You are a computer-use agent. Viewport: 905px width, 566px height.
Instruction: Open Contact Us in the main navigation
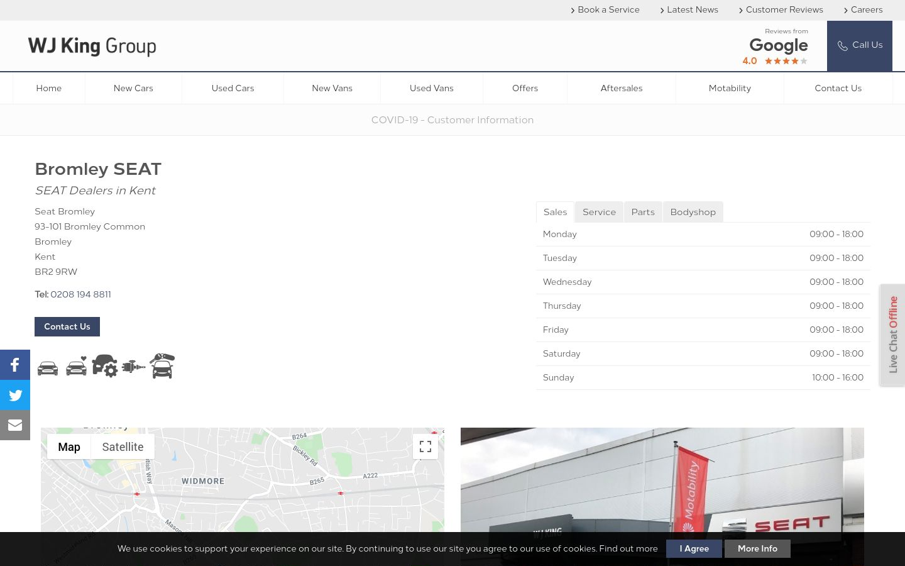pos(838,88)
